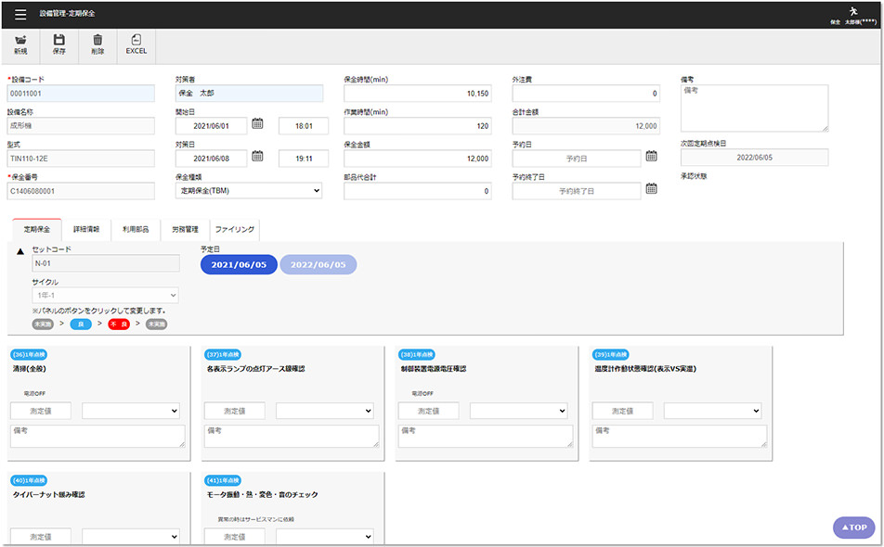
Task: Open result dropdown in 温度計作動状態確認 card
Action: (712, 411)
